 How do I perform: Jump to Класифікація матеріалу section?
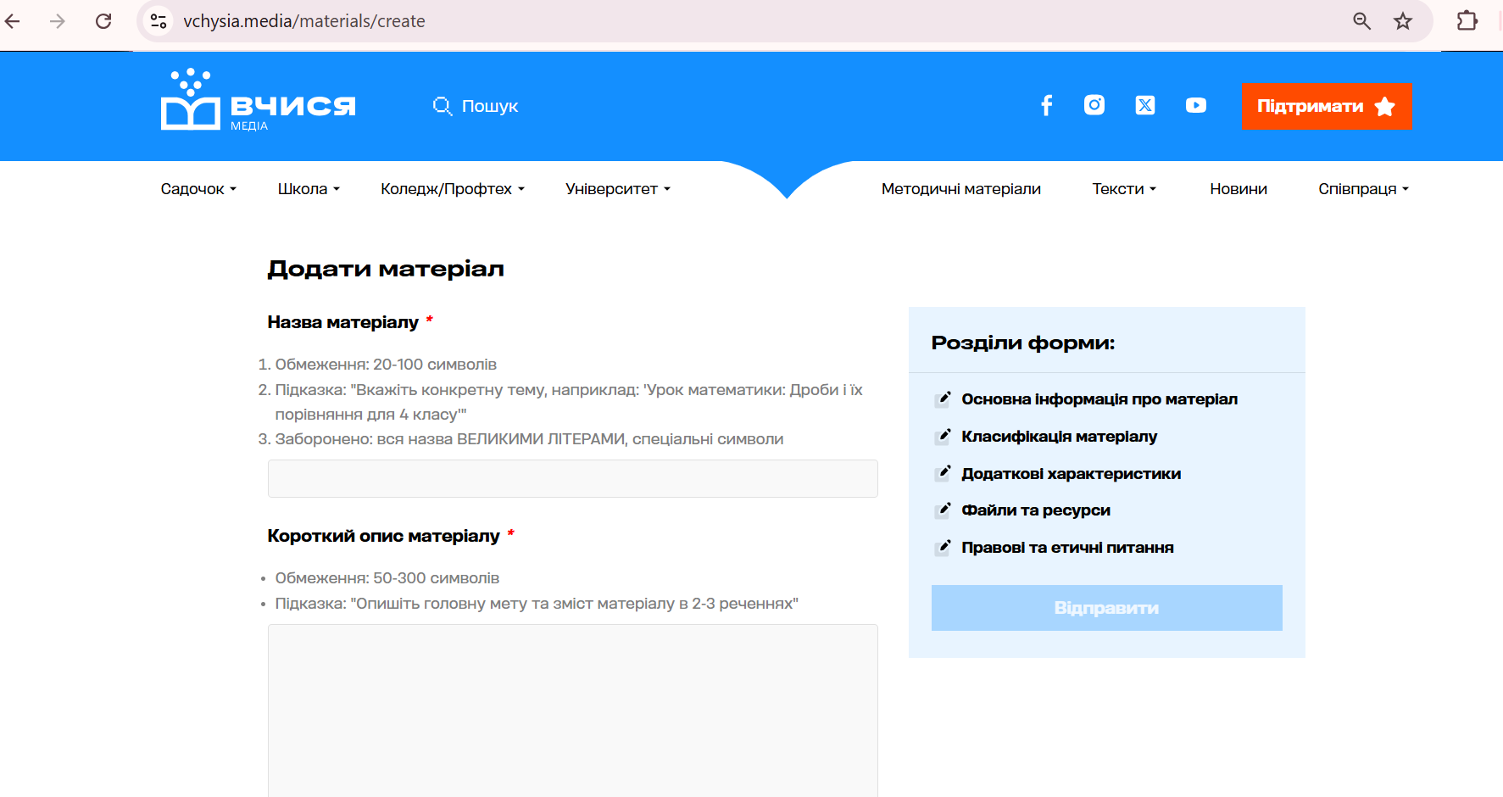(x=1059, y=437)
